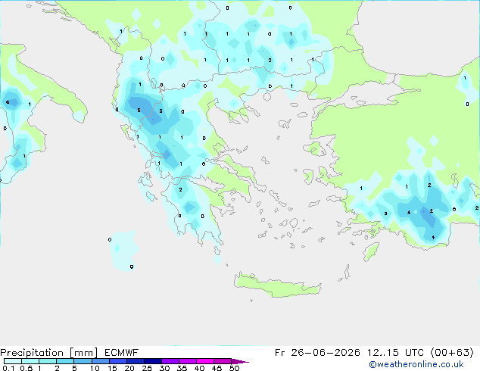Click the 'Precipitation [mm]' title text
480x371 pixels.
pos(49,353)
